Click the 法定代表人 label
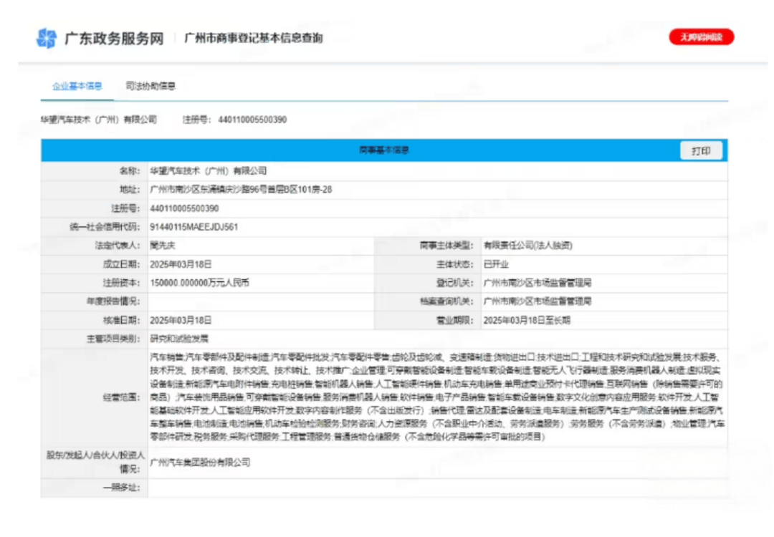Viewport: 774px width, 537px height. [x=118, y=245]
